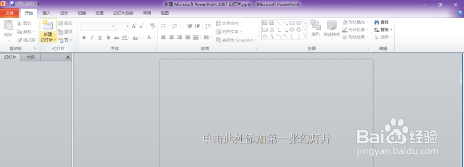
Task: Click the 查找 (Find) button
Action: (x=382, y=22)
